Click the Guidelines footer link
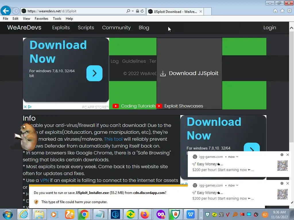Viewport: 294px width, 220px height. pyautogui.click(x=134, y=61)
